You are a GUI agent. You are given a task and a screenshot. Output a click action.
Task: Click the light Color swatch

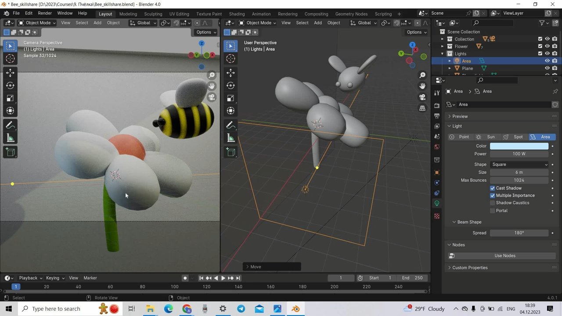point(519,146)
